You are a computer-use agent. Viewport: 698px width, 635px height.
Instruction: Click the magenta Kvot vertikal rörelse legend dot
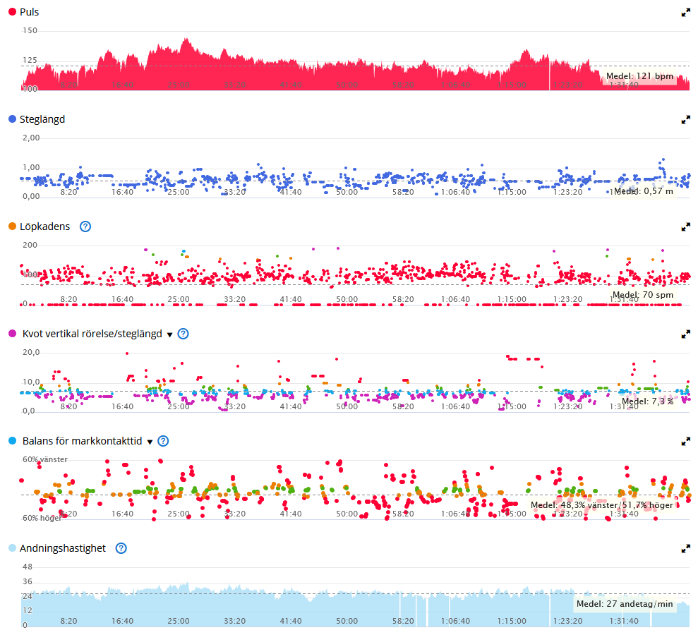pos(13,334)
